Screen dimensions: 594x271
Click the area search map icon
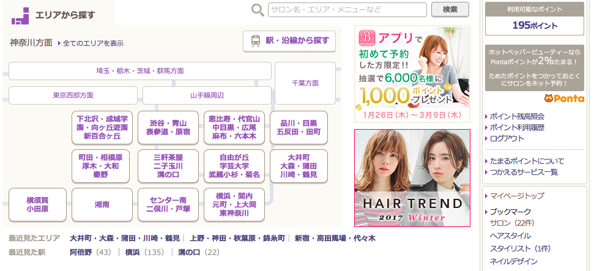pyautogui.click(x=20, y=15)
